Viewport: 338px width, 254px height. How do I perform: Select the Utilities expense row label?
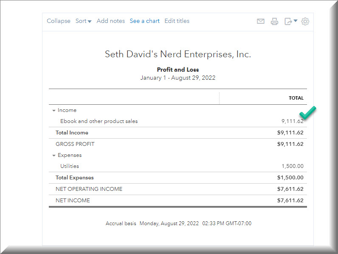coord(70,166)
